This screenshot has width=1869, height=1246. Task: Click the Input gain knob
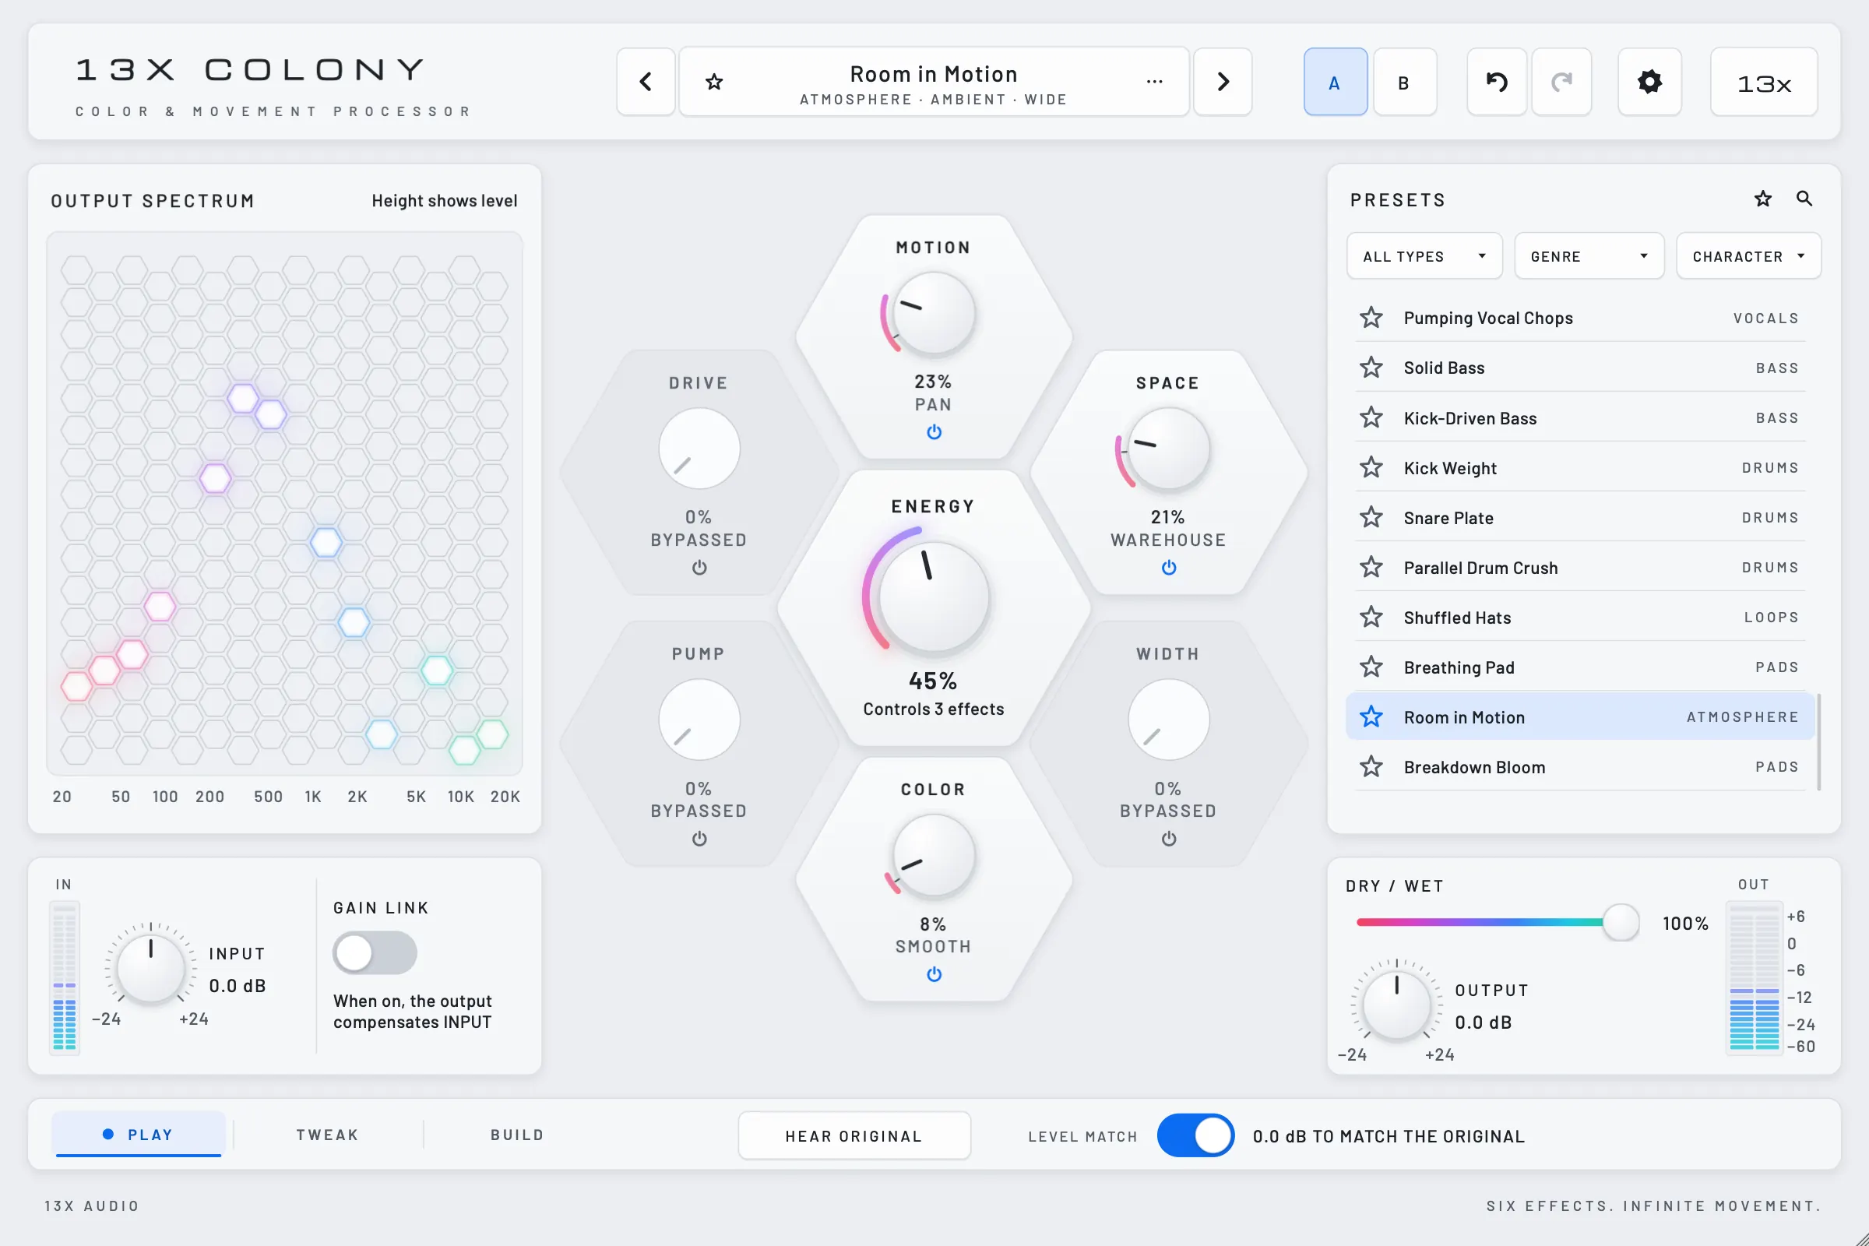[151, 968]
